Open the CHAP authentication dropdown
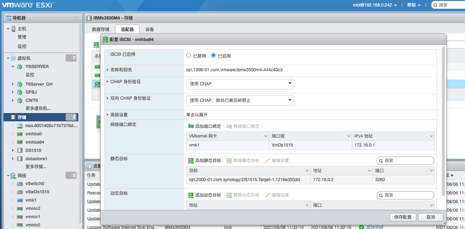465x229 pixels. (240, 84)
